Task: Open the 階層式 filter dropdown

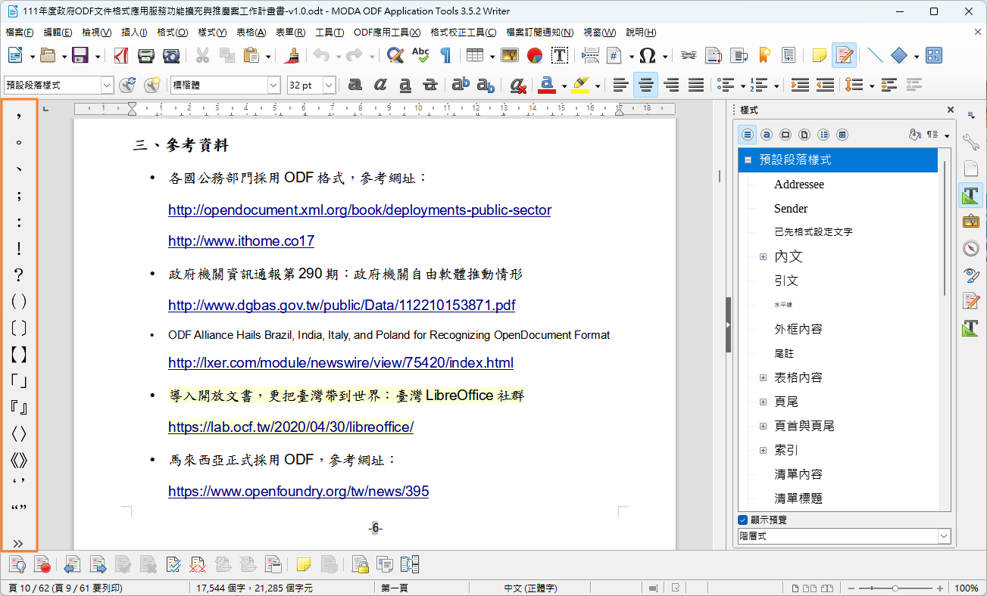Action: (944, 535)
